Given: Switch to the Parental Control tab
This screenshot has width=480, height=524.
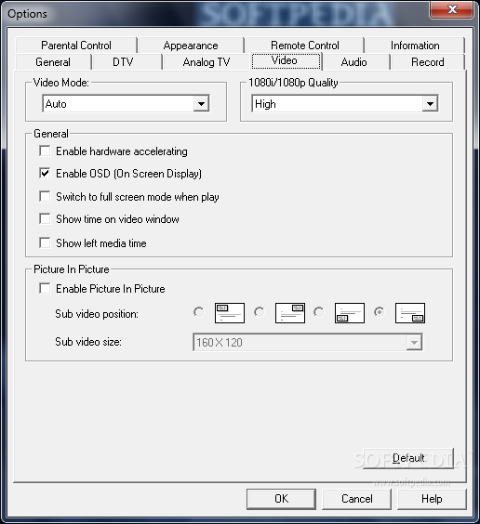Looking at the screenshot, I should pos(76,46).
